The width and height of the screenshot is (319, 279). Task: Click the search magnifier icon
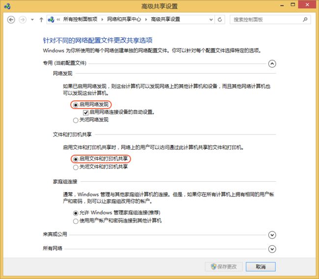coord(305,20)
